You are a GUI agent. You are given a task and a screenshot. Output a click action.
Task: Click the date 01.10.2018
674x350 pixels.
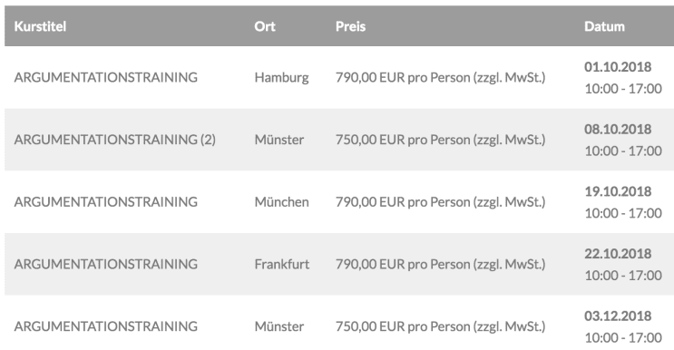(618, 67)
